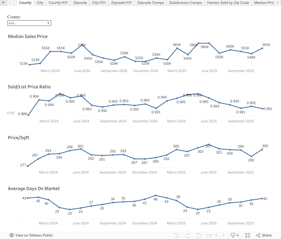Go to Homes Sold by Zip Code tab
Image resolution: width=281 pixels, height=239 pixels.
[228, 3]
